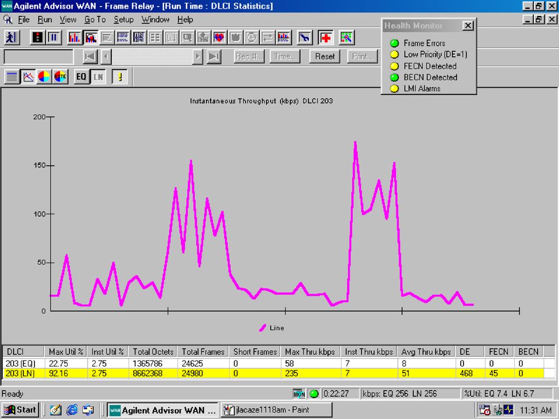Toggle the LN line side button
This screenshot has height=419, width=559.
pos(98,76)
